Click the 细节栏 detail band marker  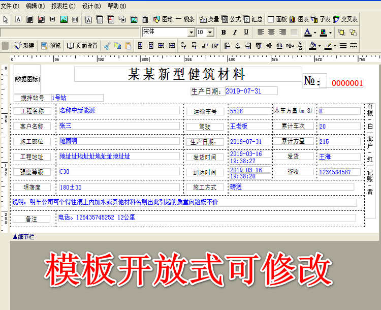(23, 237)
